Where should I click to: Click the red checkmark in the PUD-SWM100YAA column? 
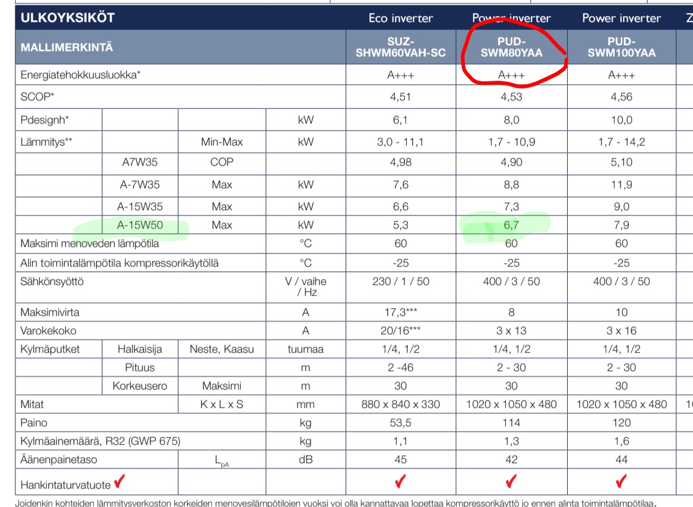[622, 480]
